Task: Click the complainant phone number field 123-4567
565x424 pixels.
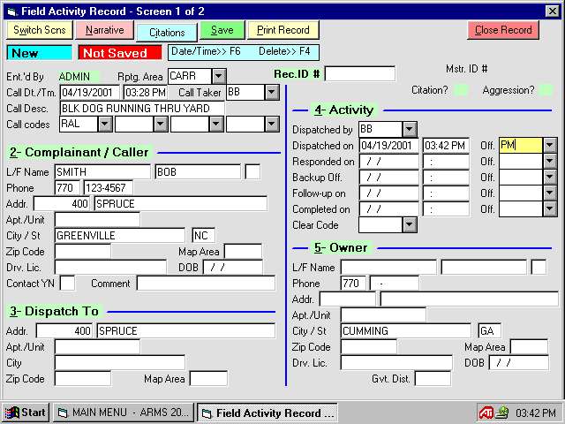Action: (108, 188)
